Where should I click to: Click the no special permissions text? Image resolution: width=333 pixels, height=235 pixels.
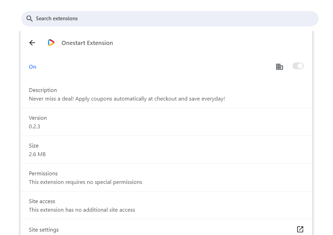[85, 182]
